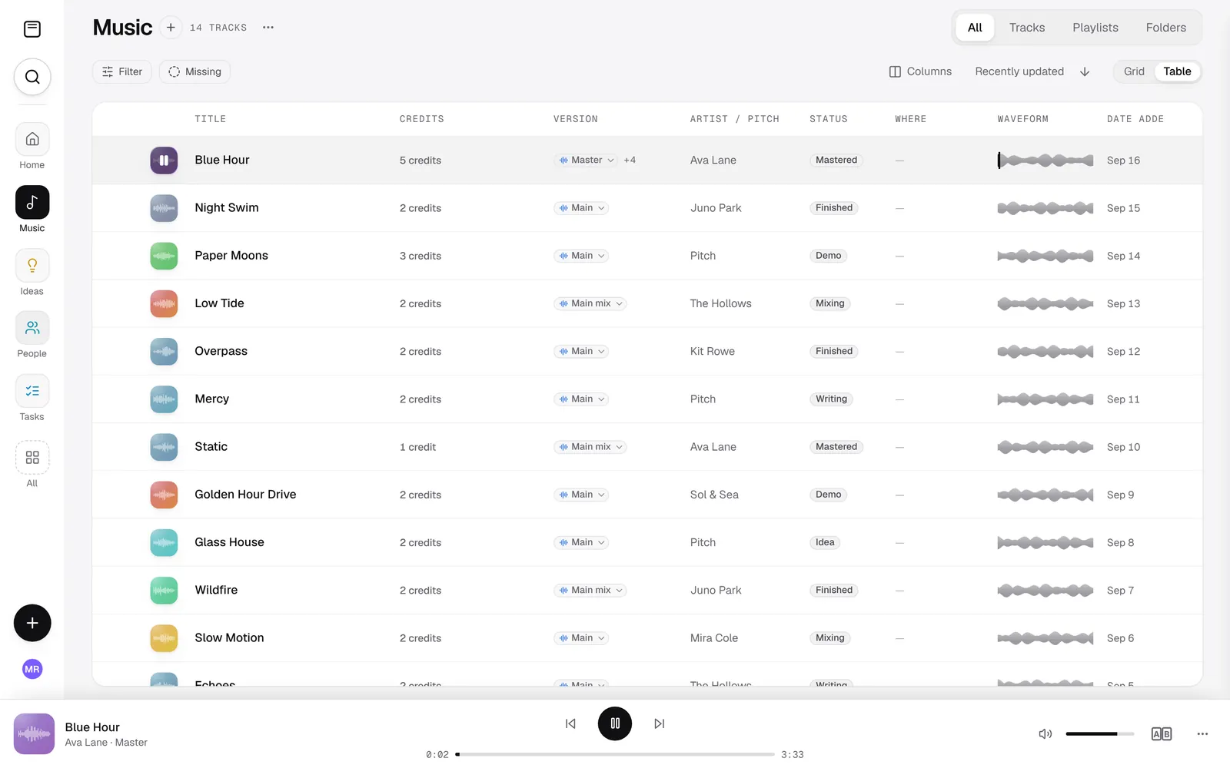Click '5 credits' in Blue Hour row
This screenshot has height=768, width=1230.
click(420, 161)
